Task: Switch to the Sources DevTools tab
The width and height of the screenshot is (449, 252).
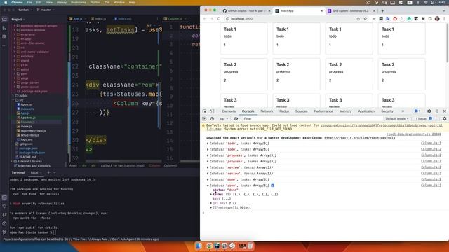Action: [301, 111]
